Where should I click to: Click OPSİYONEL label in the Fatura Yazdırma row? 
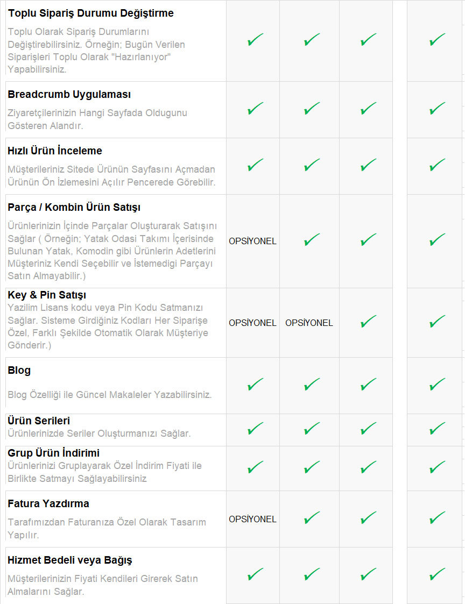(252, 519)
